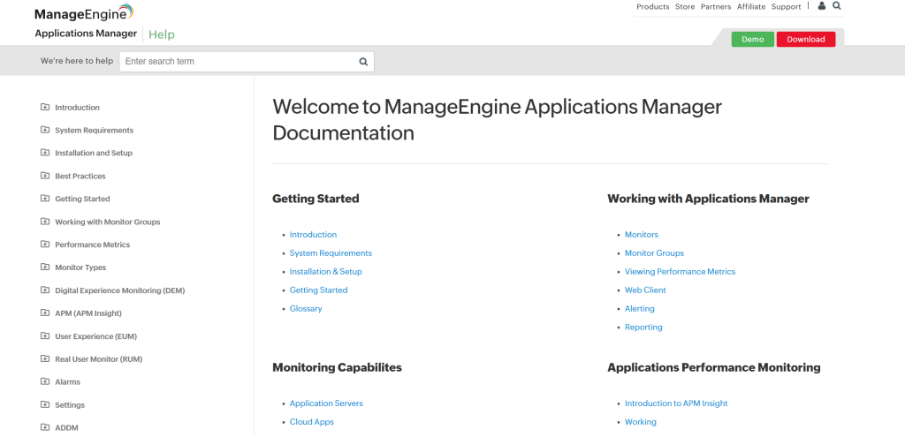
Task: Open the Cloud Apps link
Action: [312, 422]
